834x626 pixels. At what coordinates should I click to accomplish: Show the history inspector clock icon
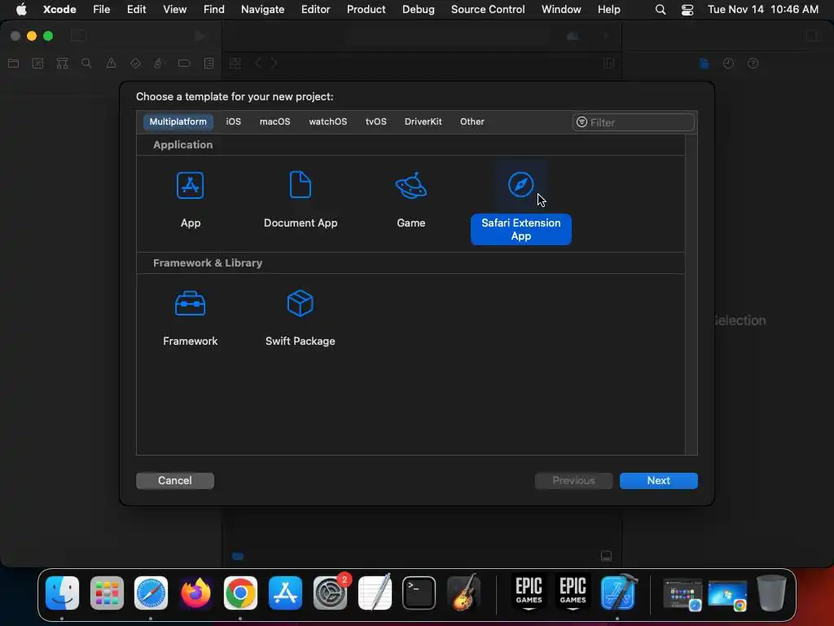[728, 64]
